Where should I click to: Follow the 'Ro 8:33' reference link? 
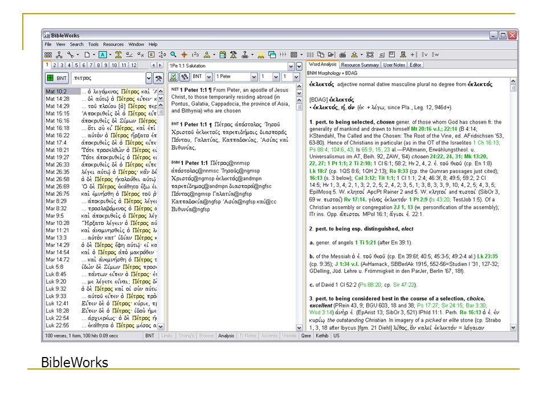click(398, 171)
